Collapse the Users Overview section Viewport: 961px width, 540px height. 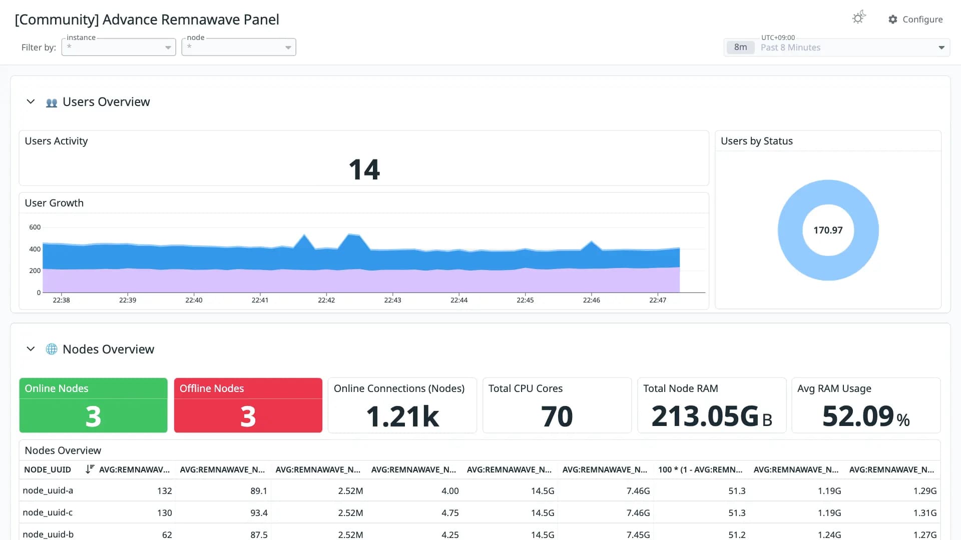(x=31, y=101)
